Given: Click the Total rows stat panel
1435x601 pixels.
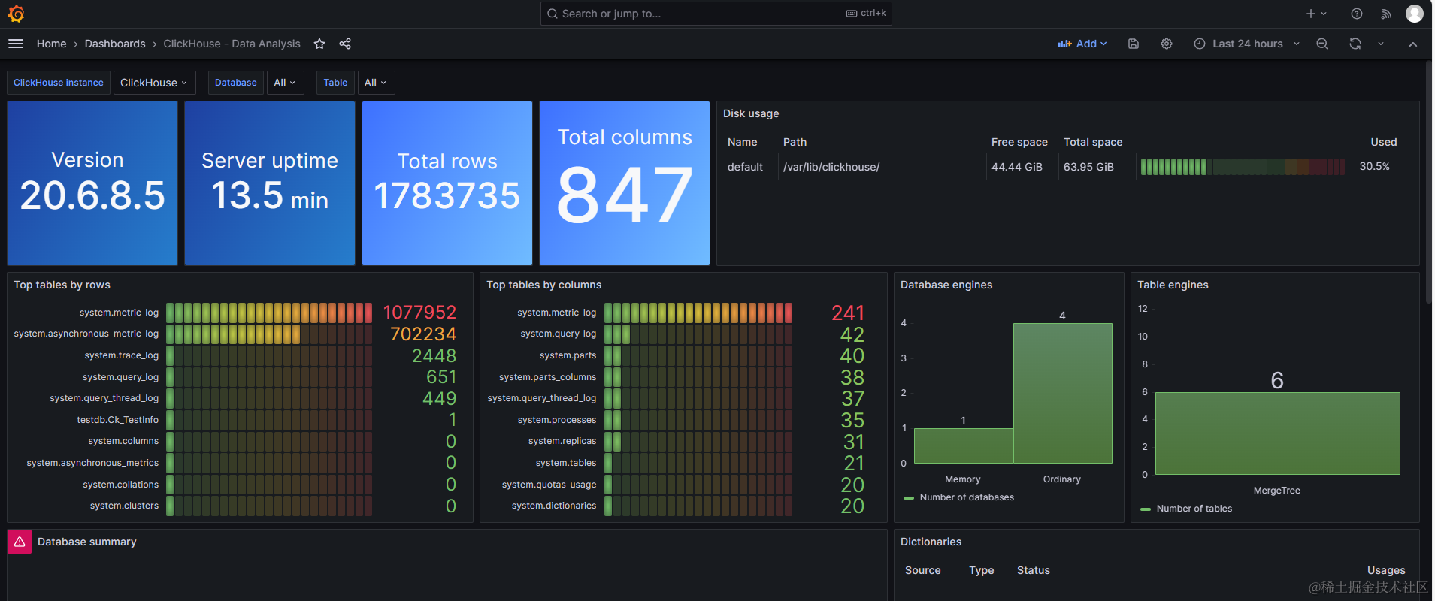Looking at the screenshot, I should click(447, 183).
